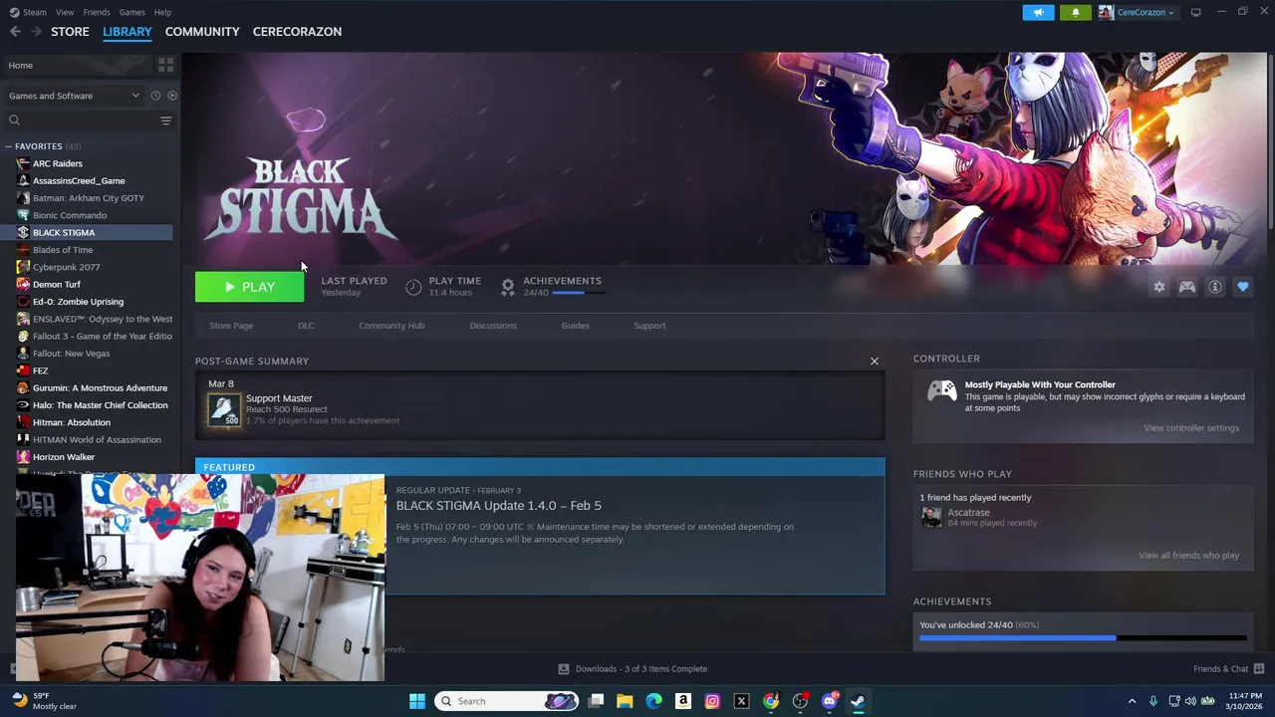Open the Help menu
This screenshot has width=1275, height=717.
coord(162,12)
